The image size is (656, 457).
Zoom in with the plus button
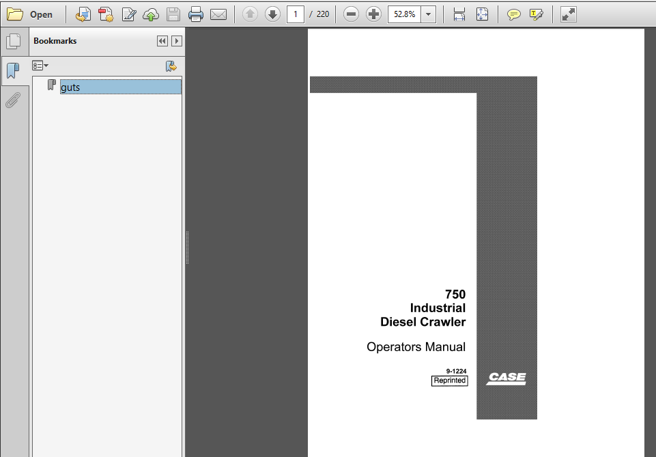pos(373,14)
